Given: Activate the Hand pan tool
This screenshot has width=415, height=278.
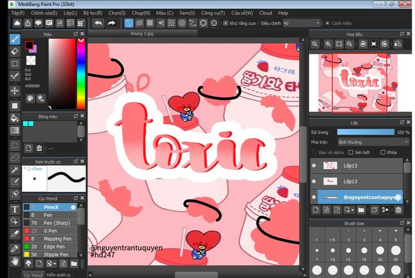Looking at the screenshot, I should coord(15,261).
